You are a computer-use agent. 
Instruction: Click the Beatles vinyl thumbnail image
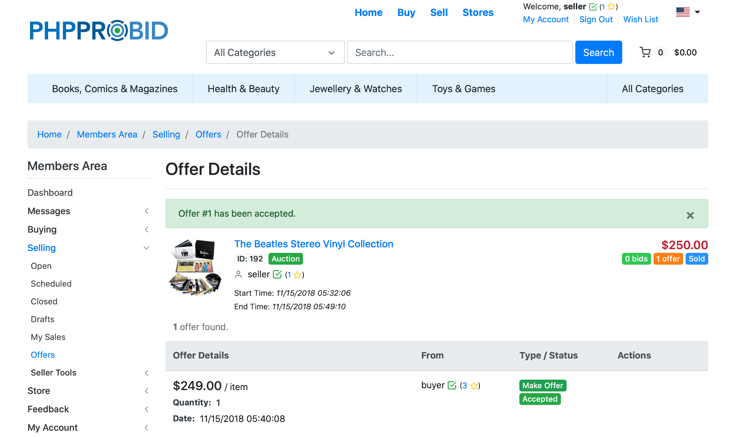195,267
